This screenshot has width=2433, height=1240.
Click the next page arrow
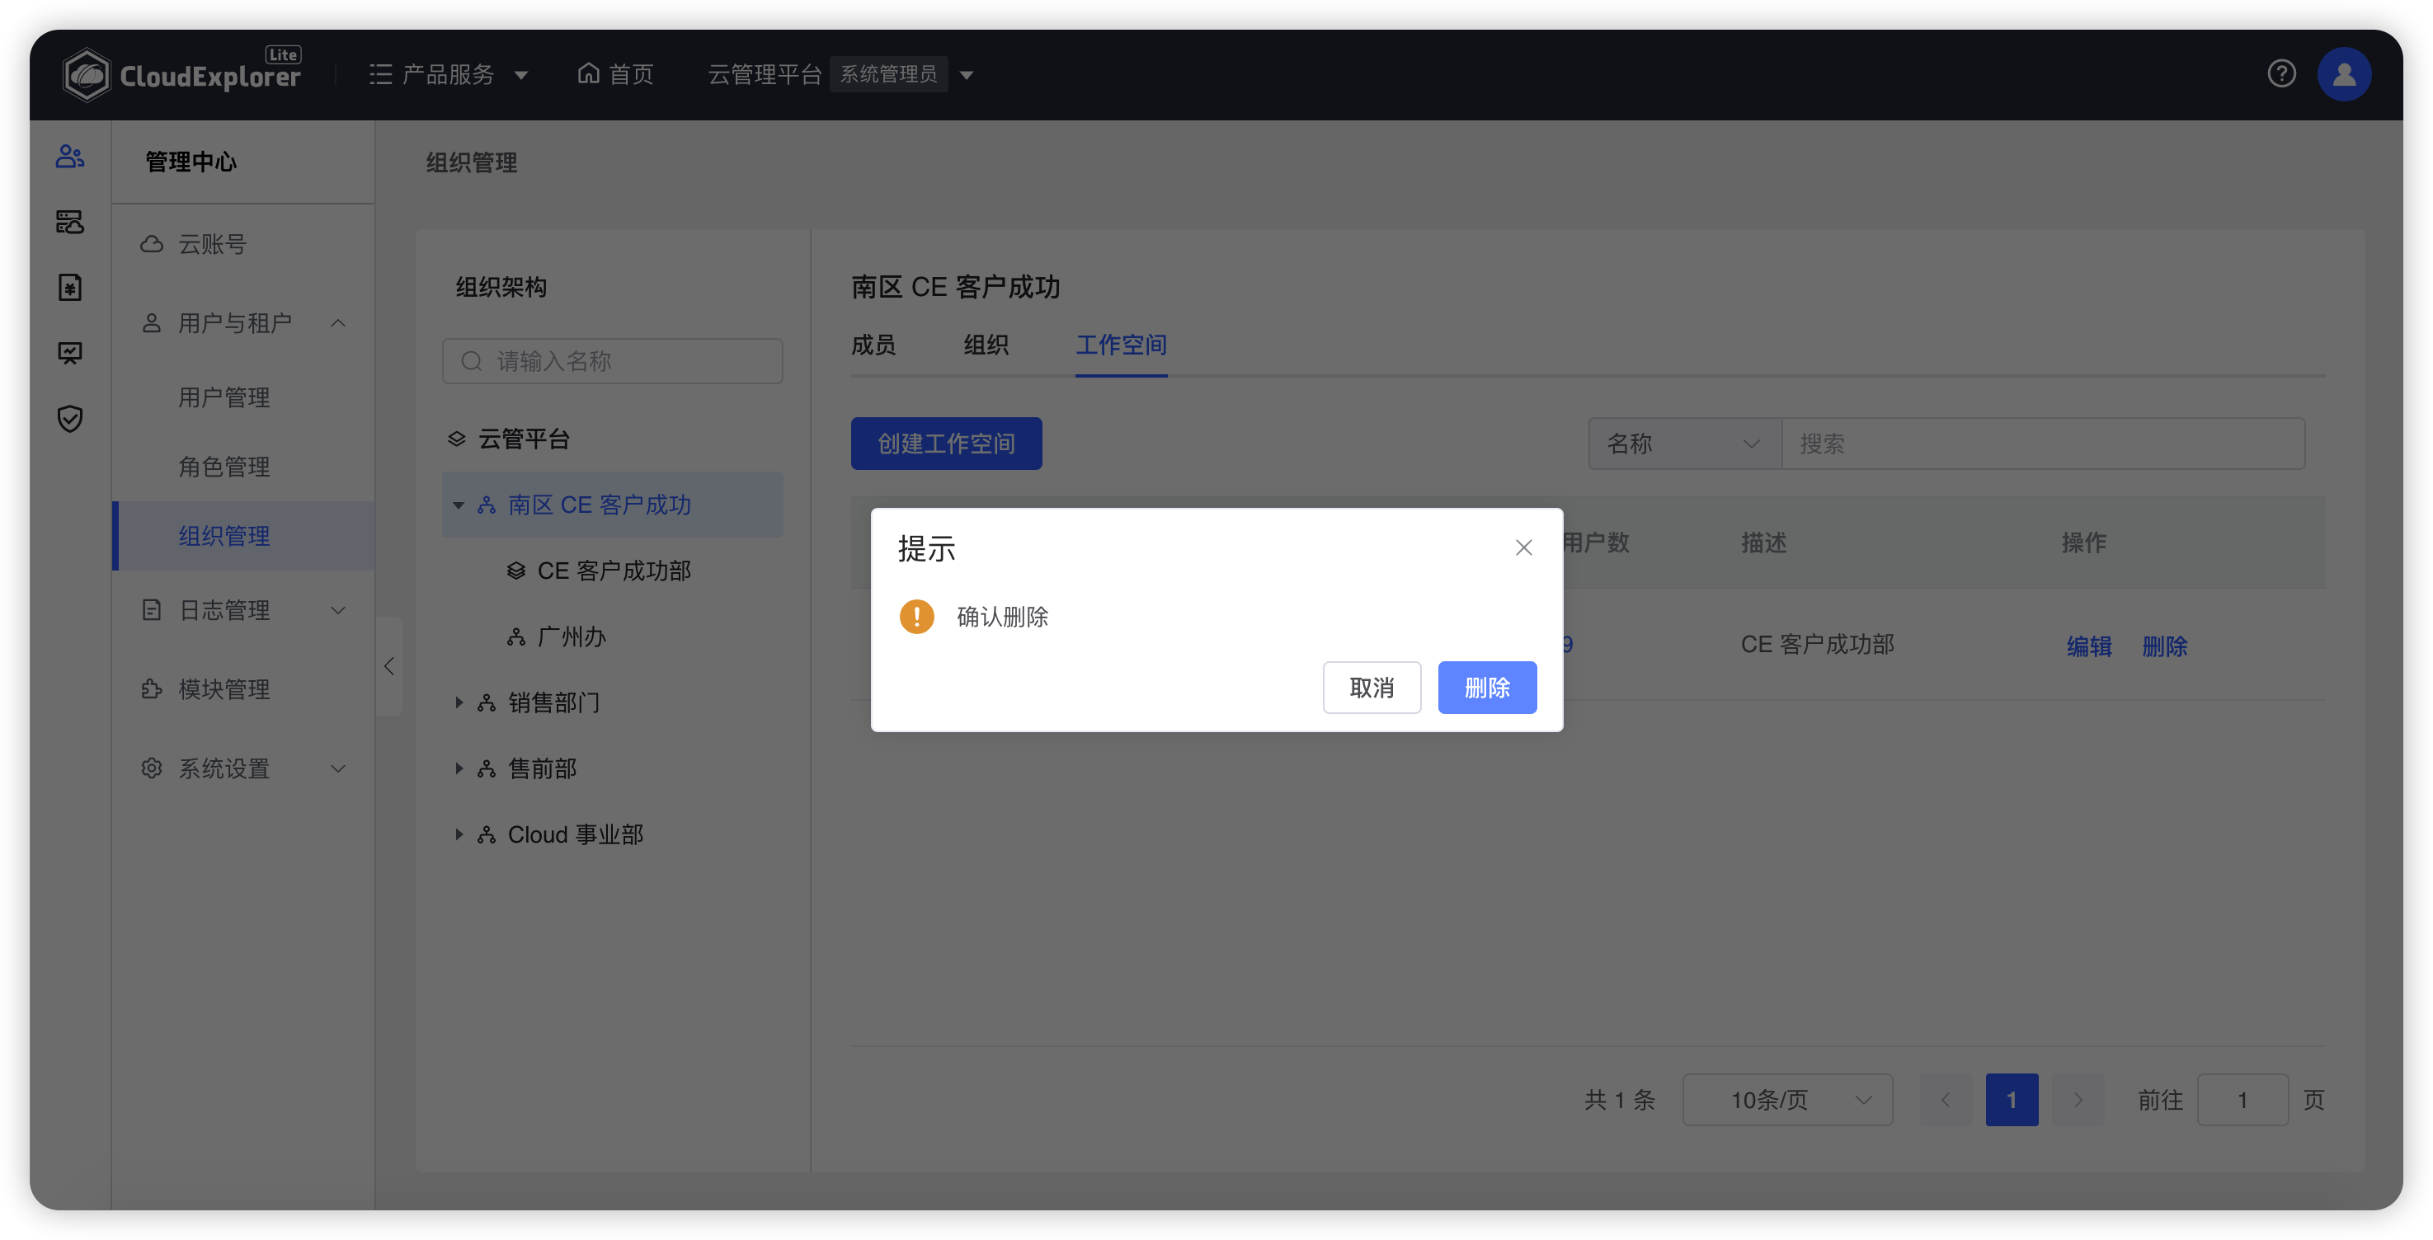tap(2079, 1099)
